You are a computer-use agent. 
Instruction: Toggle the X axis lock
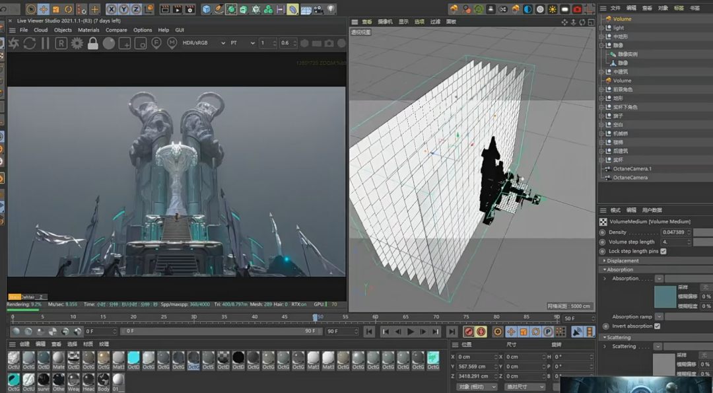(x=111, y=9)
